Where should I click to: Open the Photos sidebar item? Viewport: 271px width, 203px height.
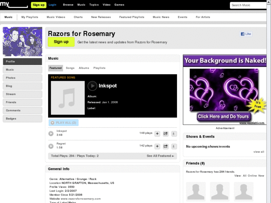[22, 78]
